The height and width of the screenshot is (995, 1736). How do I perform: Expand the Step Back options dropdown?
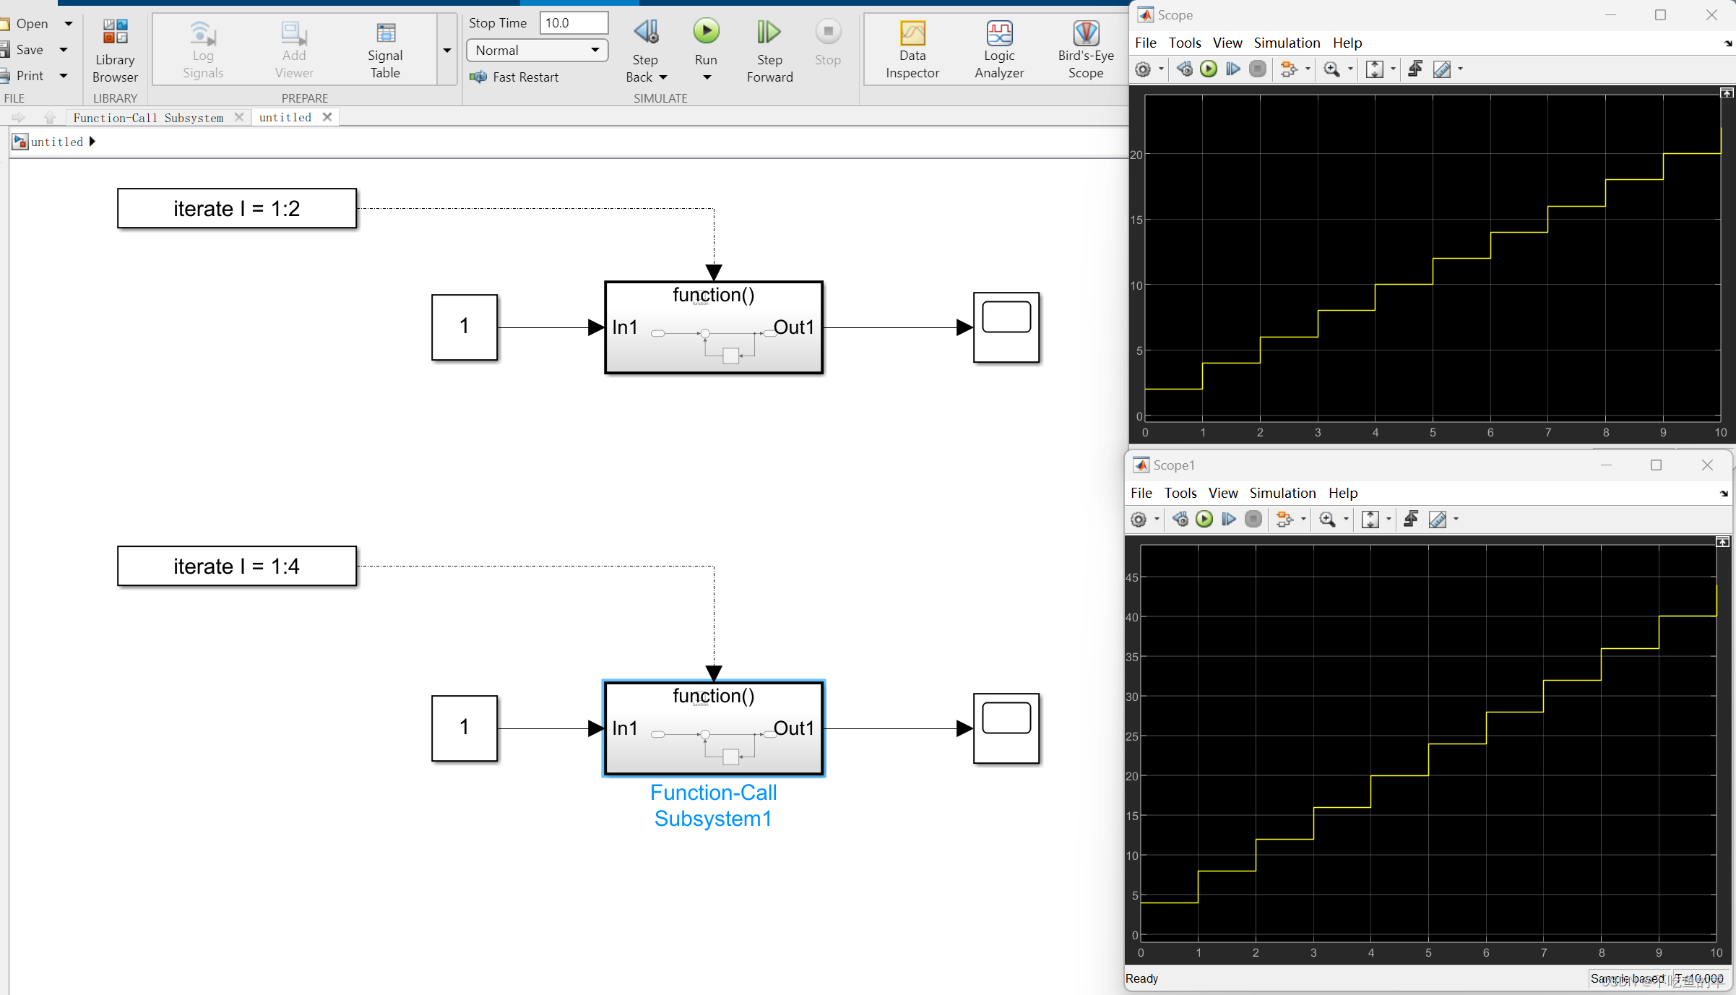(663, 77)
